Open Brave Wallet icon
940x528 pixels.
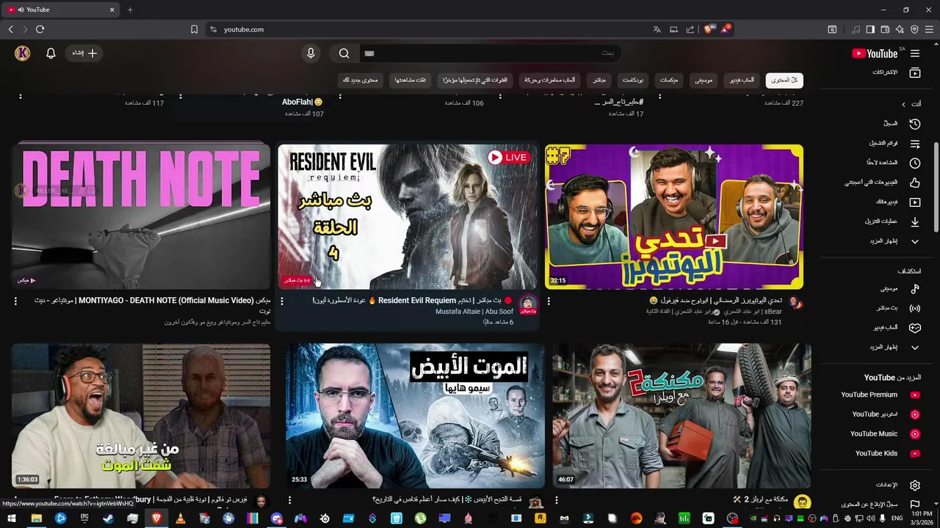(885, 29)
